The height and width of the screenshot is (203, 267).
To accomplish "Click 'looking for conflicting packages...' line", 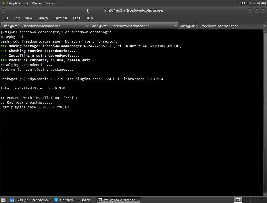I will pyautogui.click(x=37, y=70).
